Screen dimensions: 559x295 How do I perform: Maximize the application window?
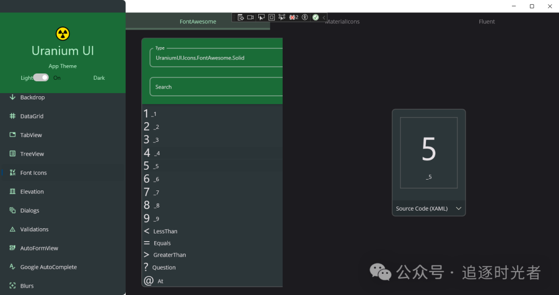(x=532, y=6)
